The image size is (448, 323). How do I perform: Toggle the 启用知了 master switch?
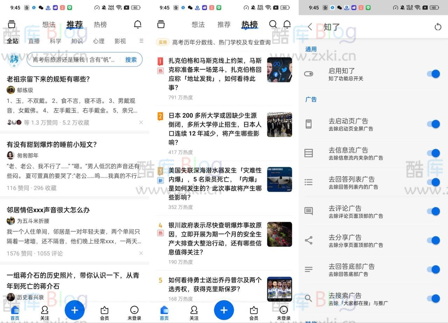[x=434, y=74]
